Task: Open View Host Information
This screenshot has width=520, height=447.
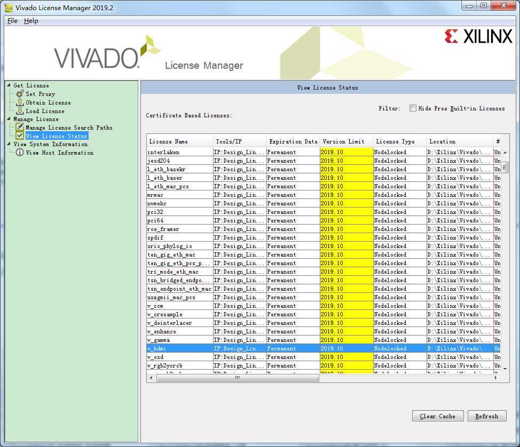Action: (x=60, y=153)
